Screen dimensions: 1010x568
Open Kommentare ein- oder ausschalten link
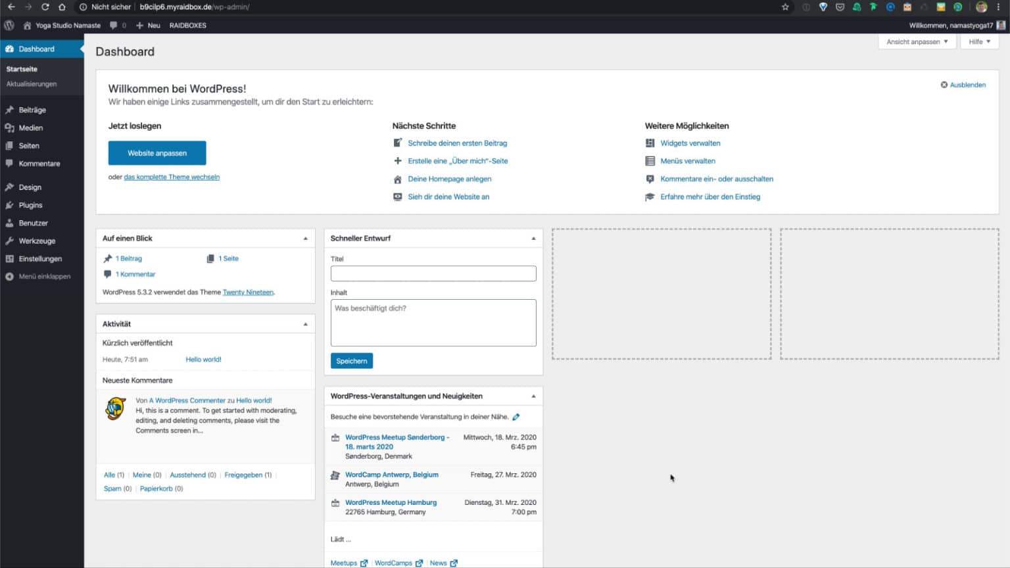717,179
